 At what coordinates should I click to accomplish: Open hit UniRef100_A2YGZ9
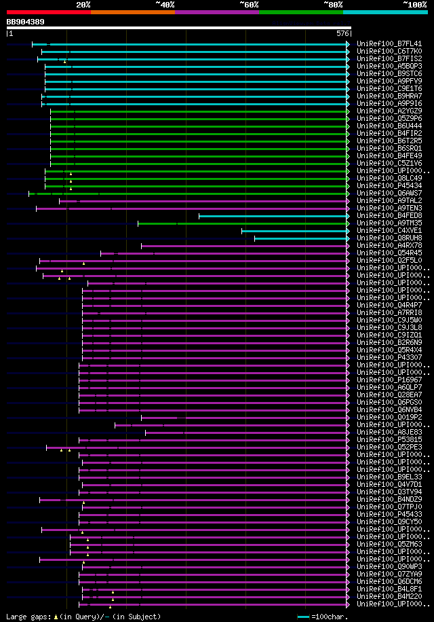coord(389,111)
